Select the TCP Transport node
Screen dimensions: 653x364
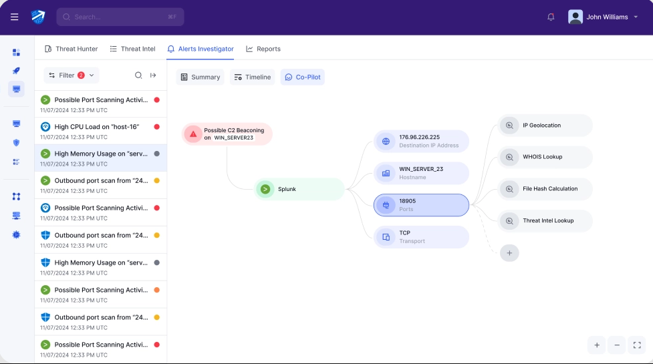click(422, 237)
